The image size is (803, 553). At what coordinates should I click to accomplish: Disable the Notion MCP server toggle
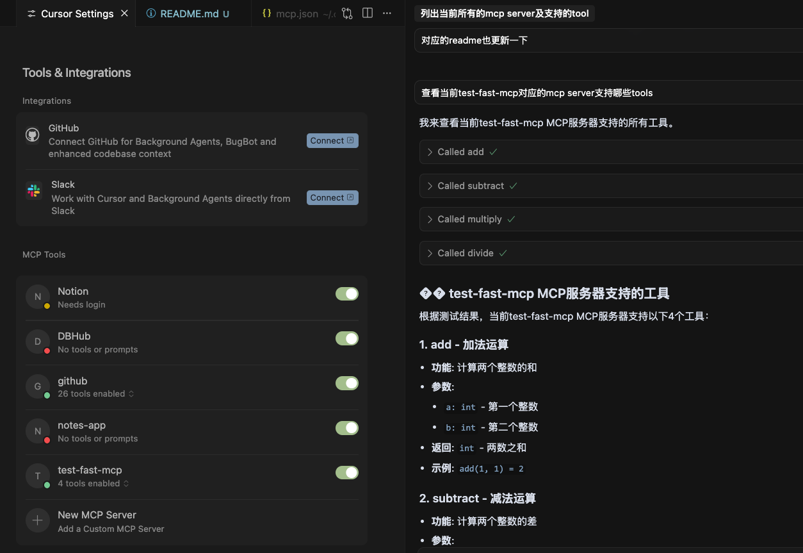[346, 294]
